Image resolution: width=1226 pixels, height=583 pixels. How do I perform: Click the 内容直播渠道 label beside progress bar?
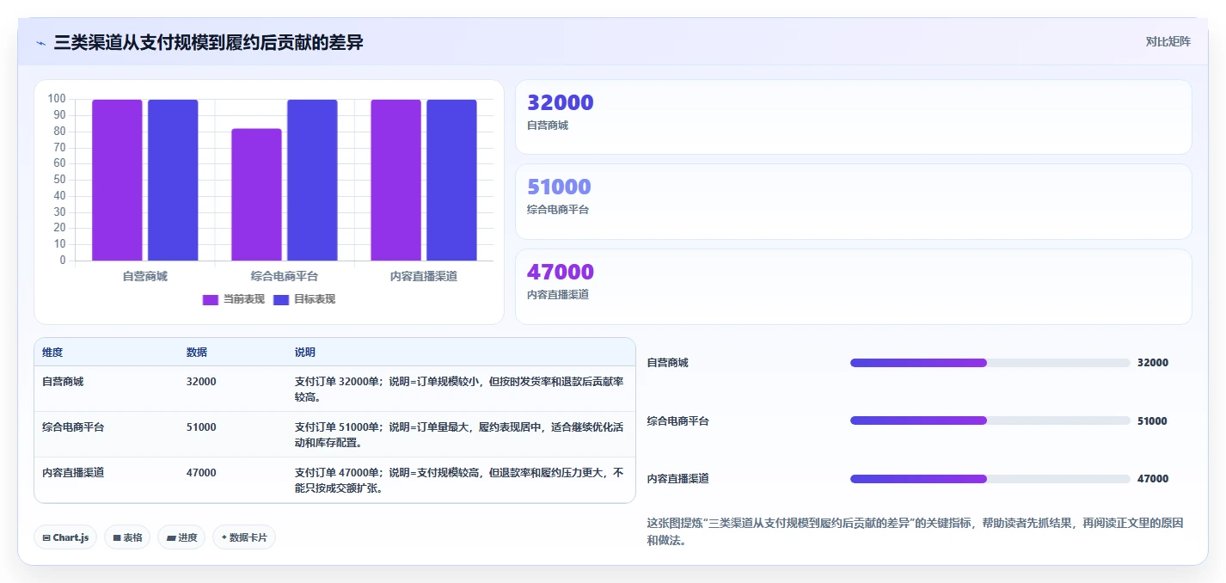click(x=678, y=479)
